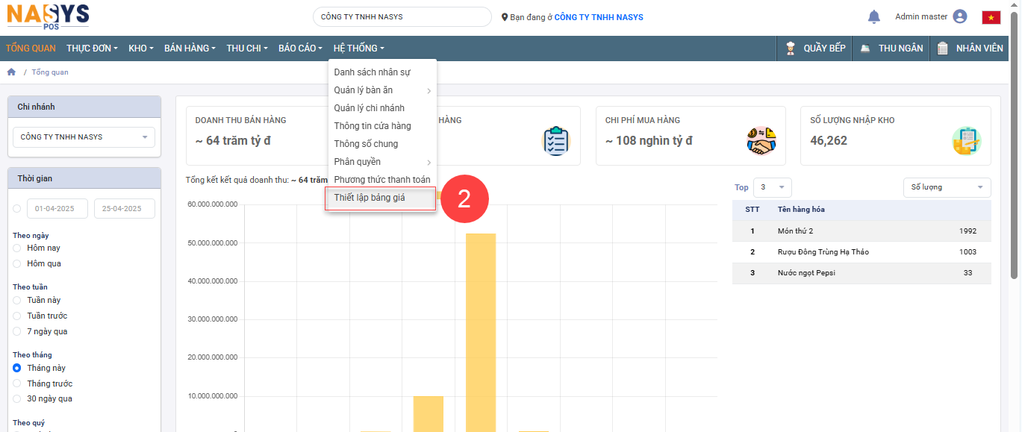
Task: Click the location pin icon
Action: click(505, 17)
